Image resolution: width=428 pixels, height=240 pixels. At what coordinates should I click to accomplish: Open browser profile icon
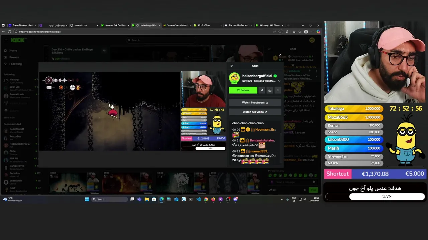click(x=306, y=32)
